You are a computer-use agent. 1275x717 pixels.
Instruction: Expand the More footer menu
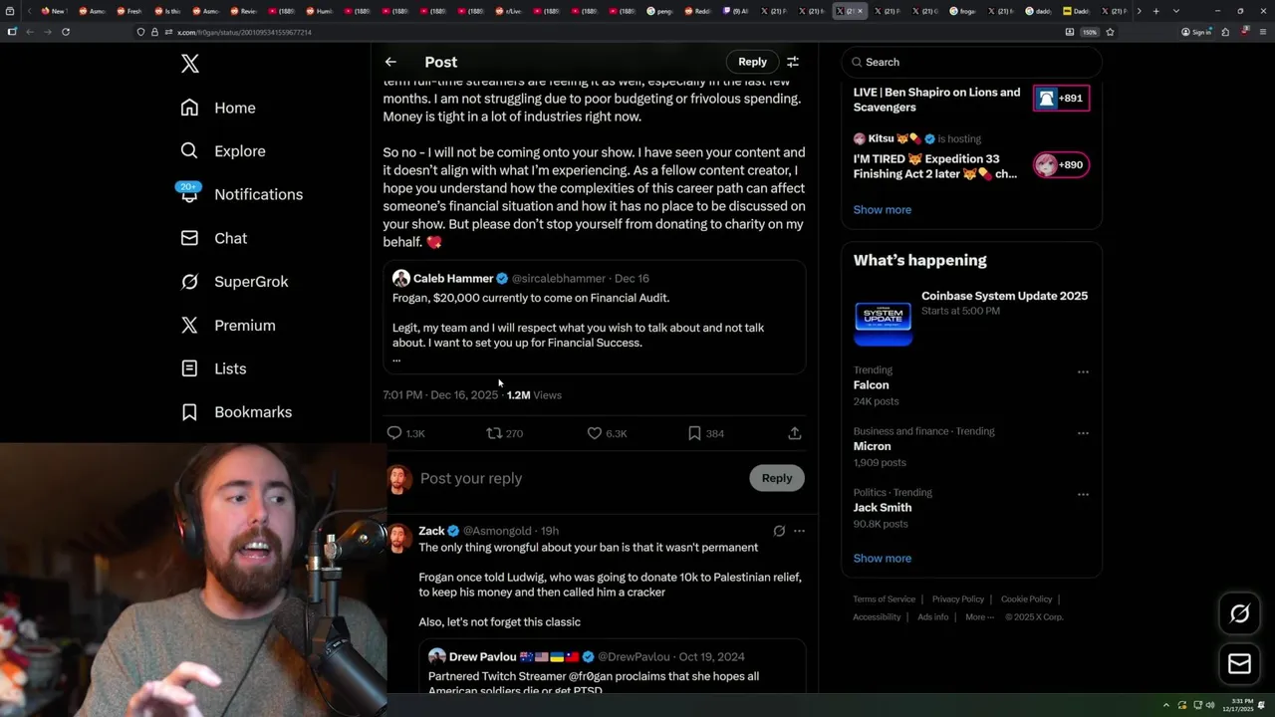[x=979, y=617]
